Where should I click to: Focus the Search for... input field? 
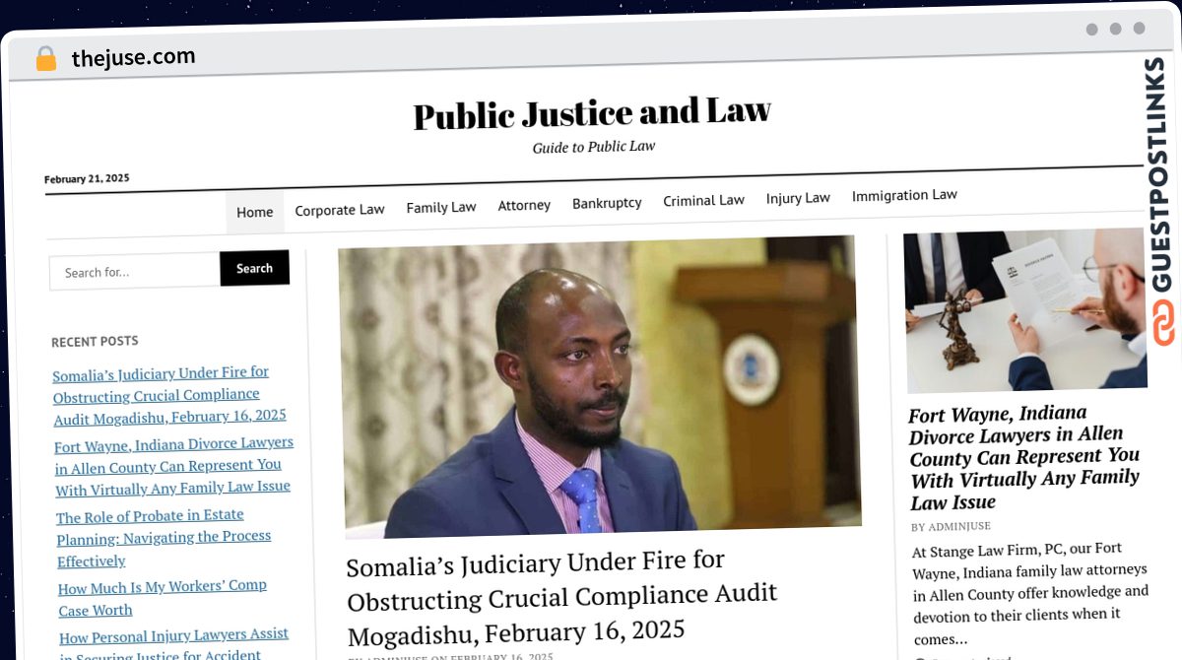tap(135, 272)
